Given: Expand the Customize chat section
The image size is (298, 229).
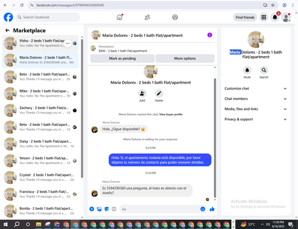Looking at the screenshot, I should point(256,89).
